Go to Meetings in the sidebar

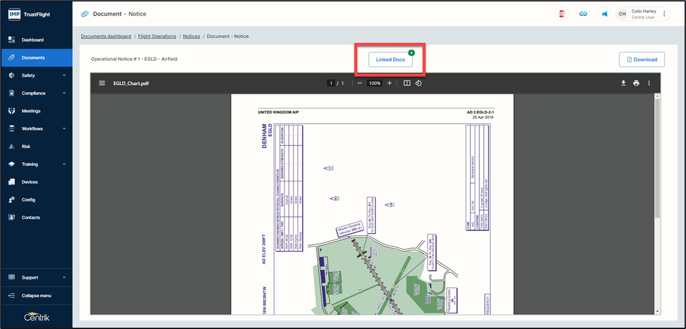[x=31, y=111]
